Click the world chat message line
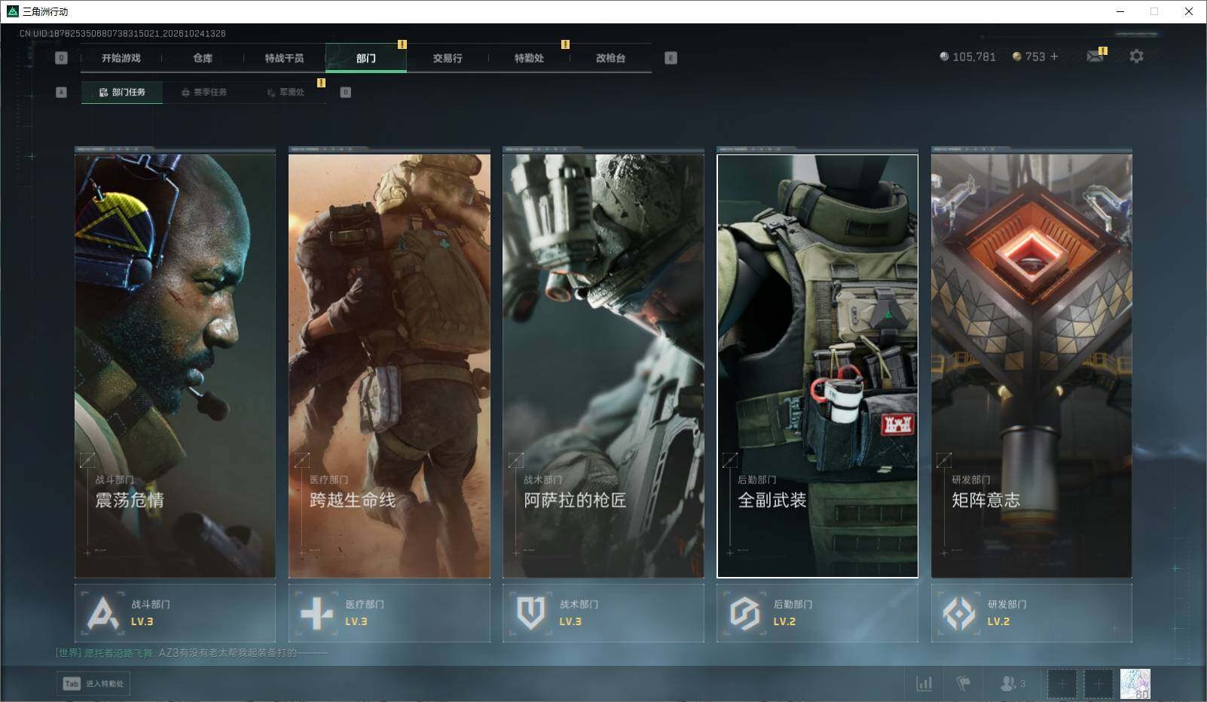Image resolution: width=1207 pixels, height=702 pixels. [192, 653]
